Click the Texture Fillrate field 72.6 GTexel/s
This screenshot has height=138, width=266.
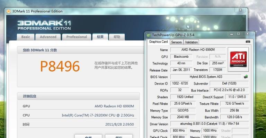pyautogui.click(x=234, y=103)
